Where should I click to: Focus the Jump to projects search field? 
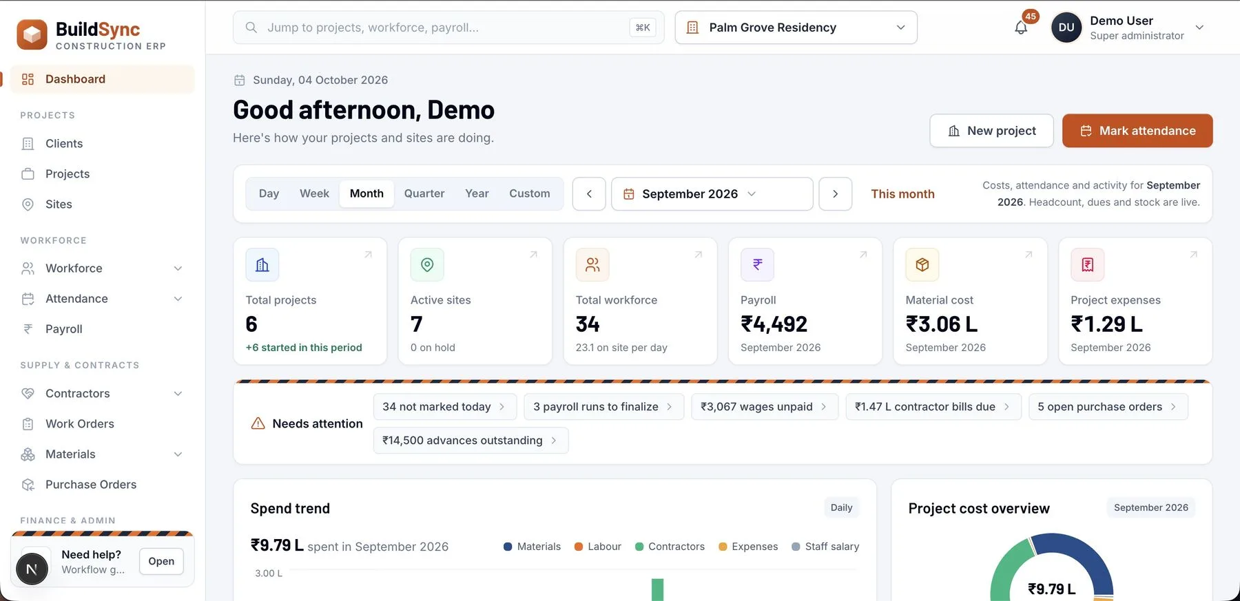click(x=448, y=28)
